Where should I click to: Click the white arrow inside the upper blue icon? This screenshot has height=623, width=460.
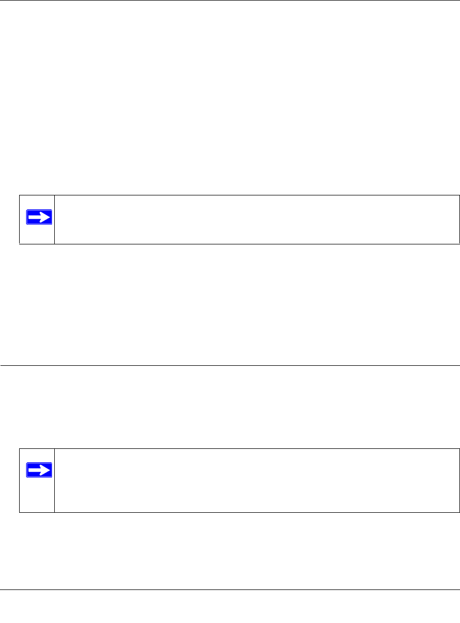[37, 217]
